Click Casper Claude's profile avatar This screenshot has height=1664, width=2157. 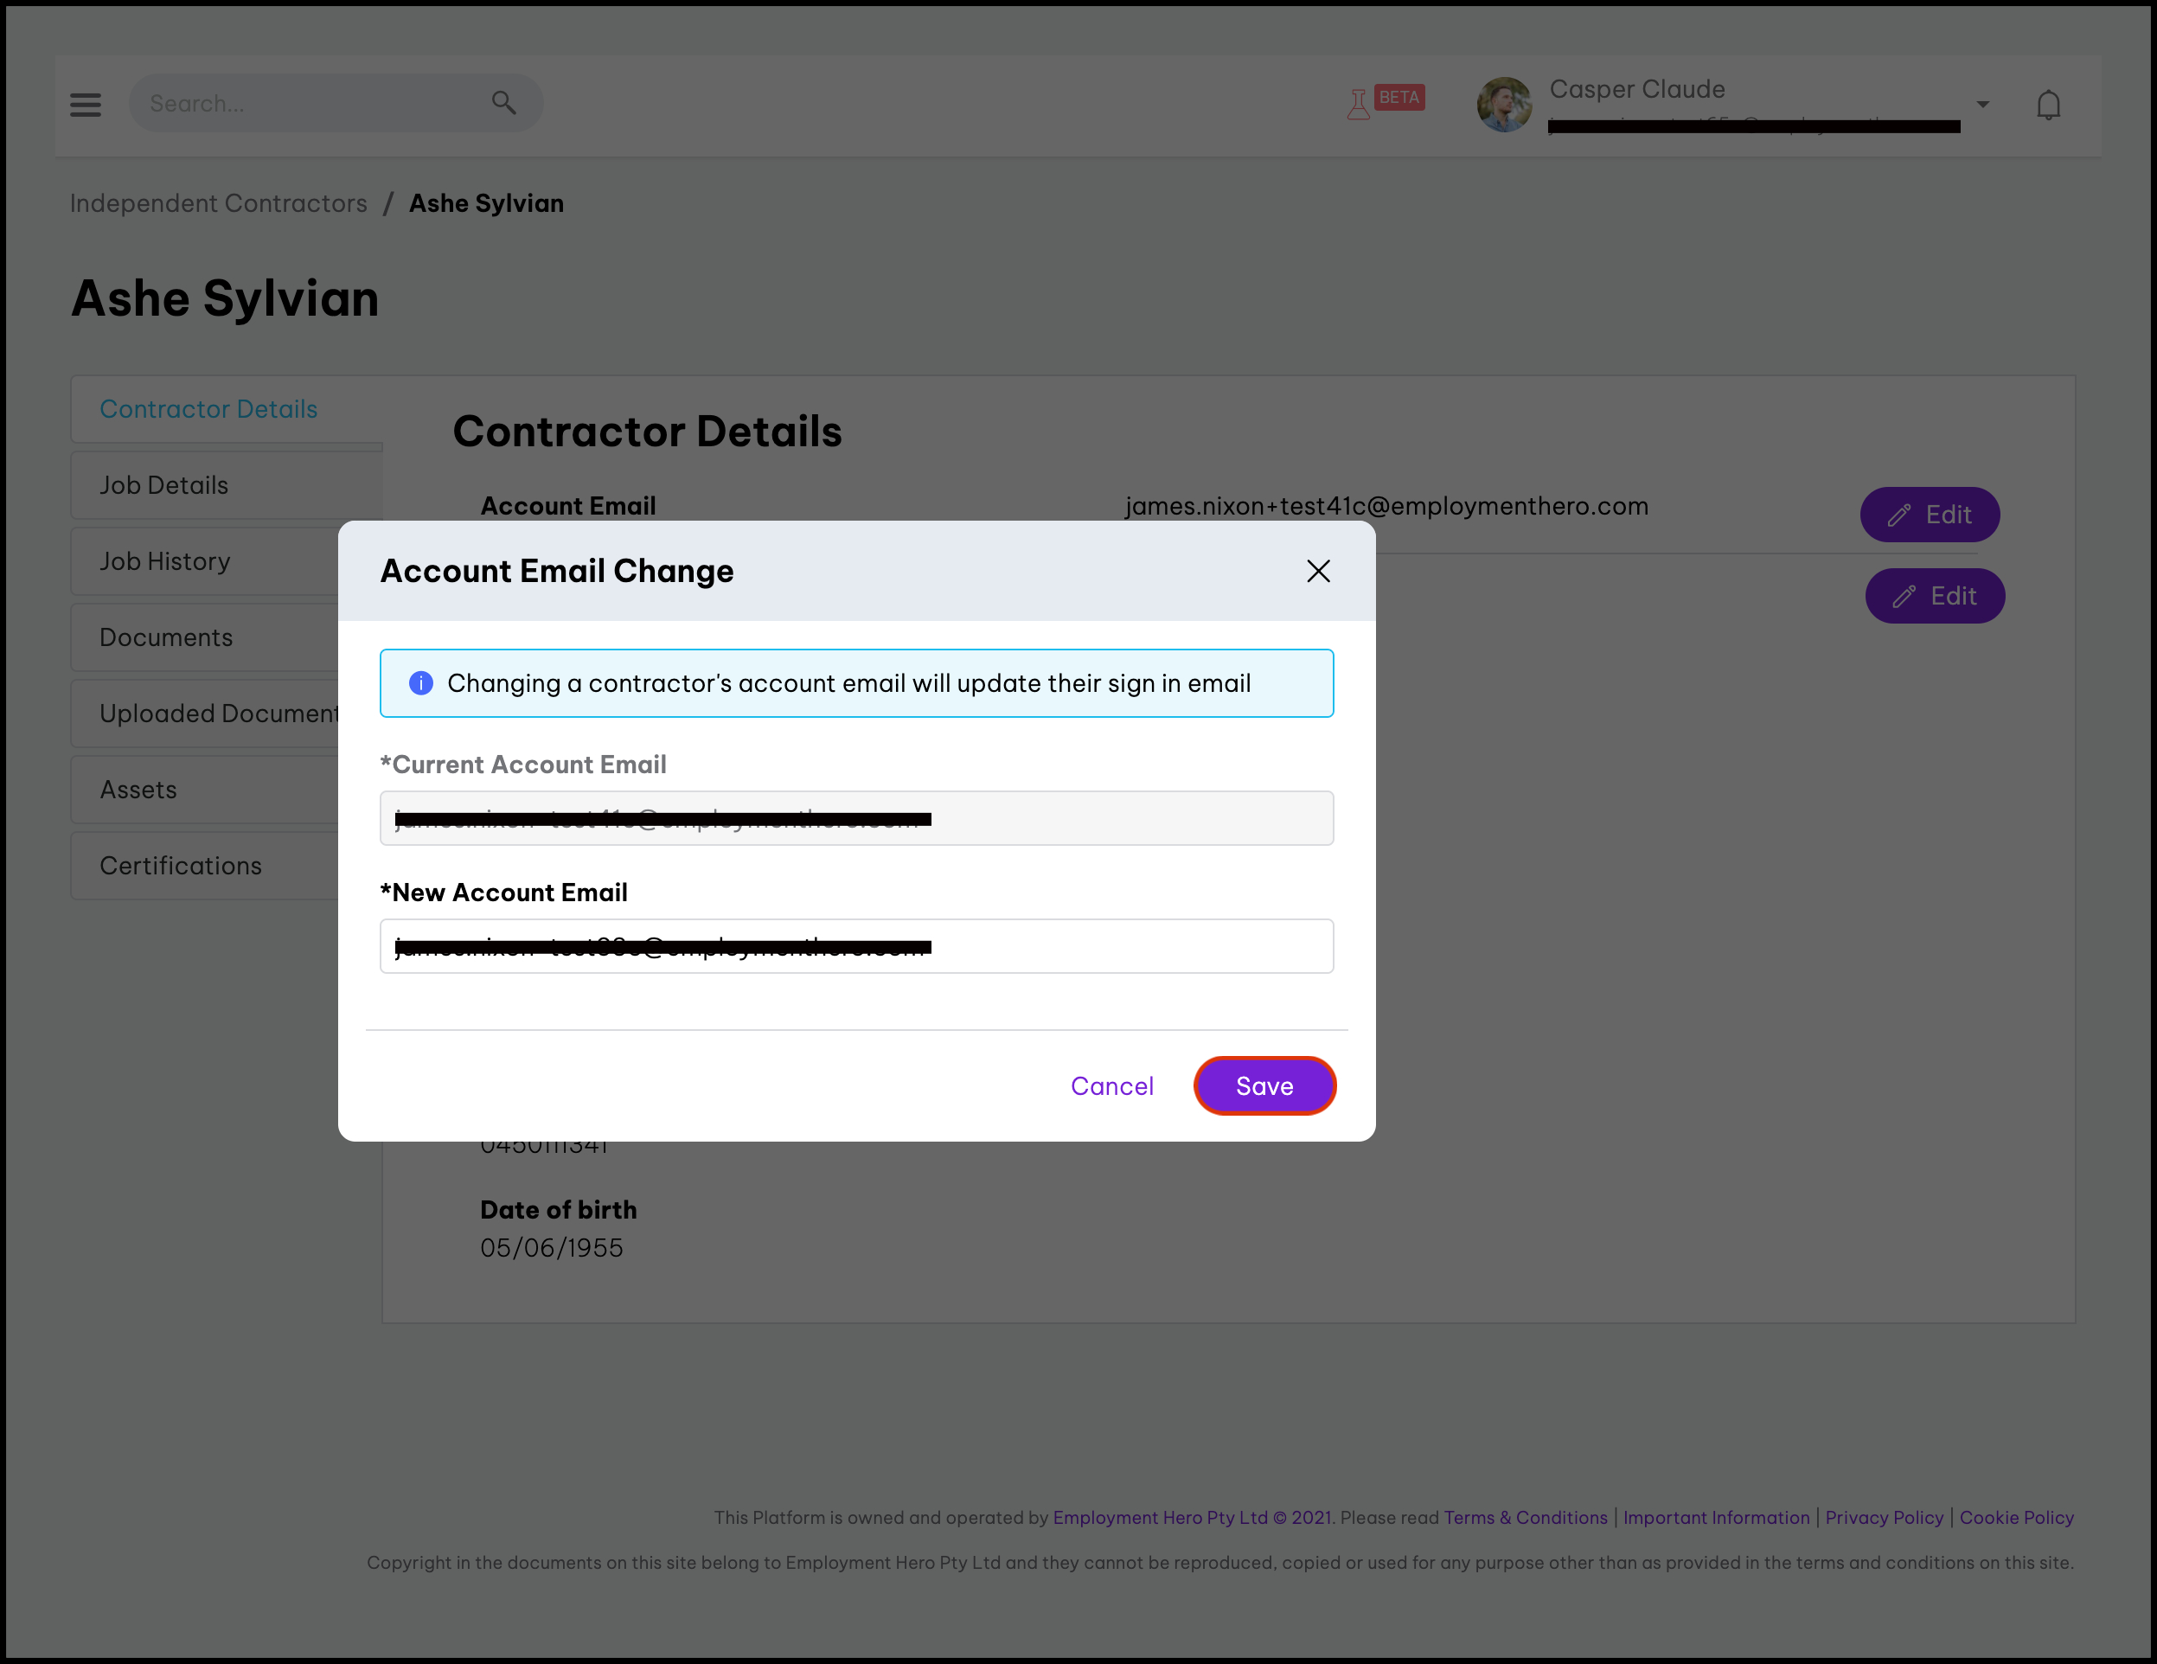[x=1503, y=105]
